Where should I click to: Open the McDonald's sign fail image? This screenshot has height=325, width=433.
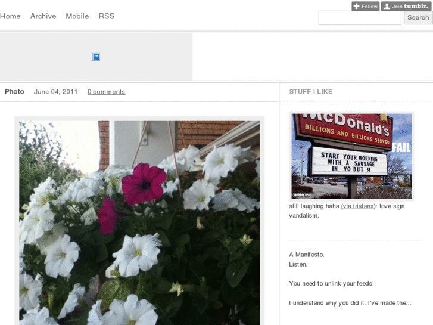pyautogui.click(x=351, y=156)
